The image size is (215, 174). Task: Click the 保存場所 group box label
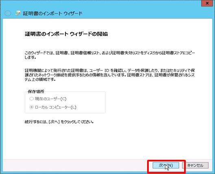[x=36, y=92]
